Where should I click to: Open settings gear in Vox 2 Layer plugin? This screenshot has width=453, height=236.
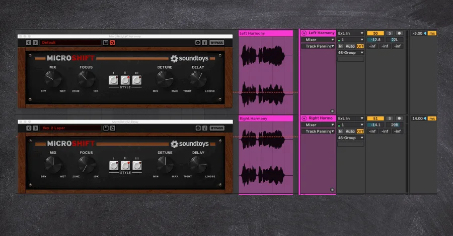pyautogui.click(x=198, y=128)
